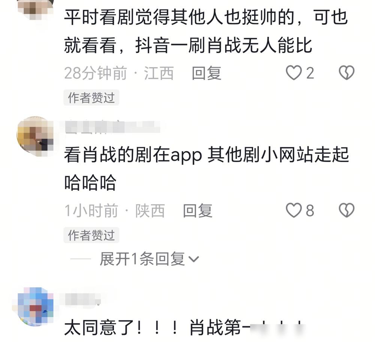
Task: Like the comment from 江西 with 2 likes
Action: (x=294, y=72)
